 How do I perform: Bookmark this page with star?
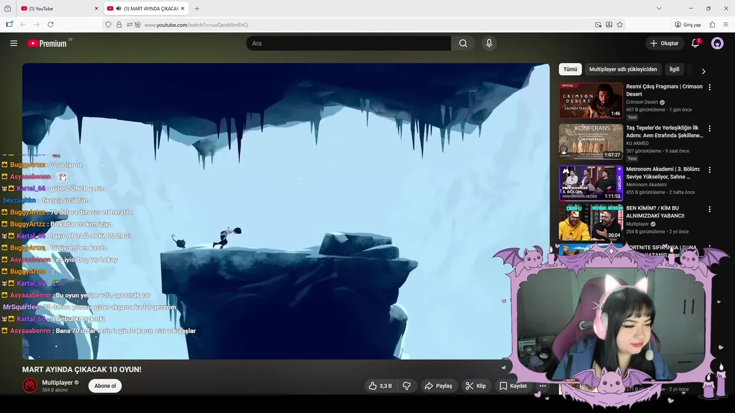pyautogui.click(x=620, y=25)
